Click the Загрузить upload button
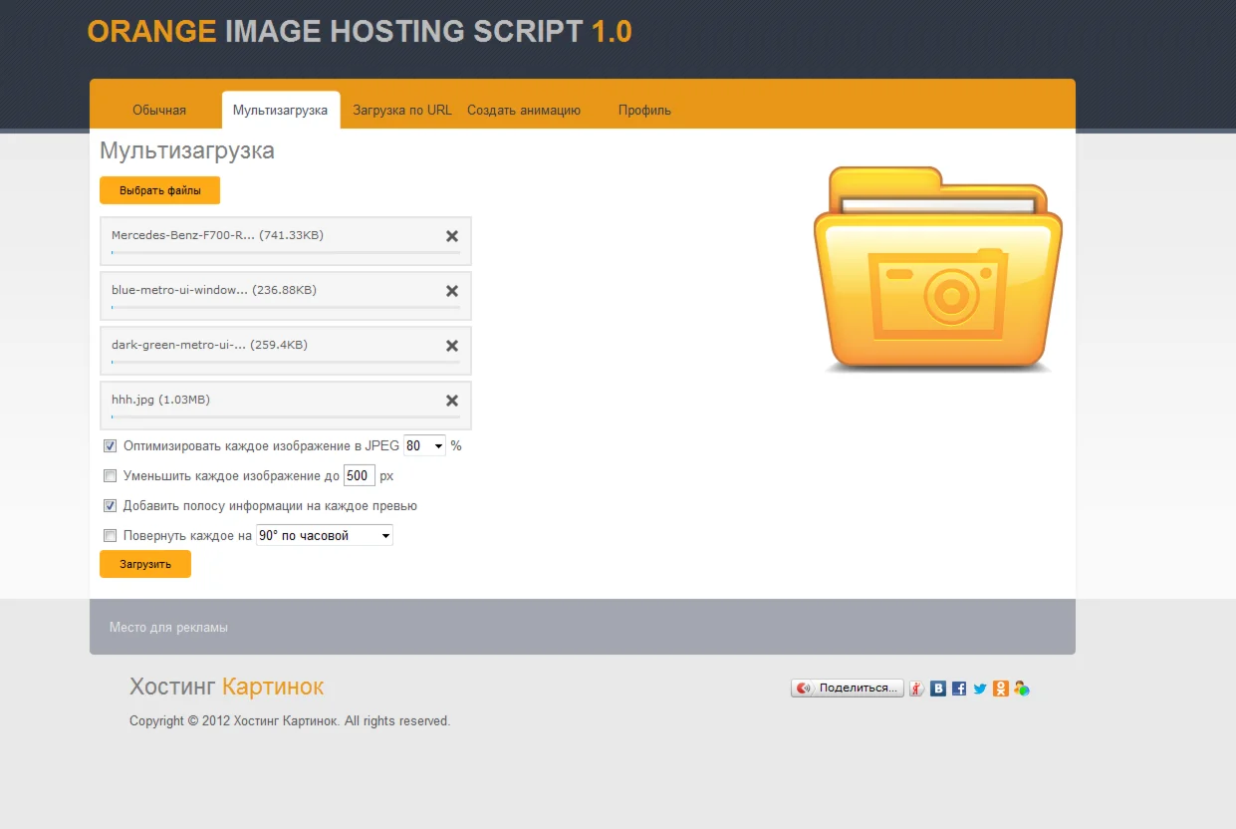 [145, 564]
